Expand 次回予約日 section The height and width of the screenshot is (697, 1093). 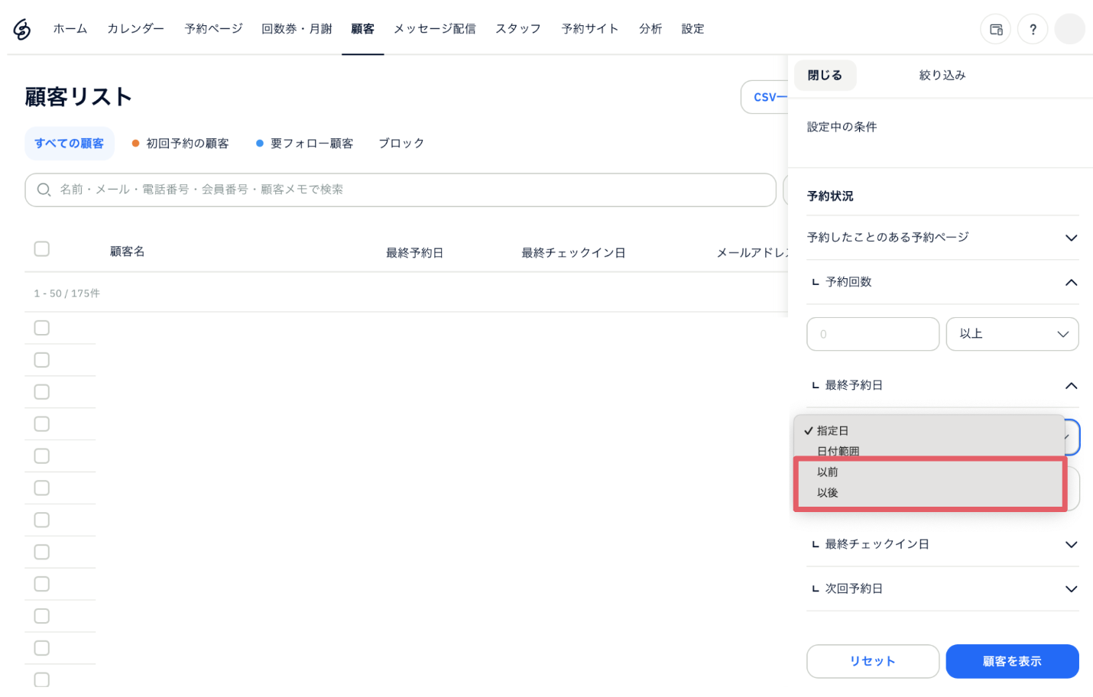[942, 588]
